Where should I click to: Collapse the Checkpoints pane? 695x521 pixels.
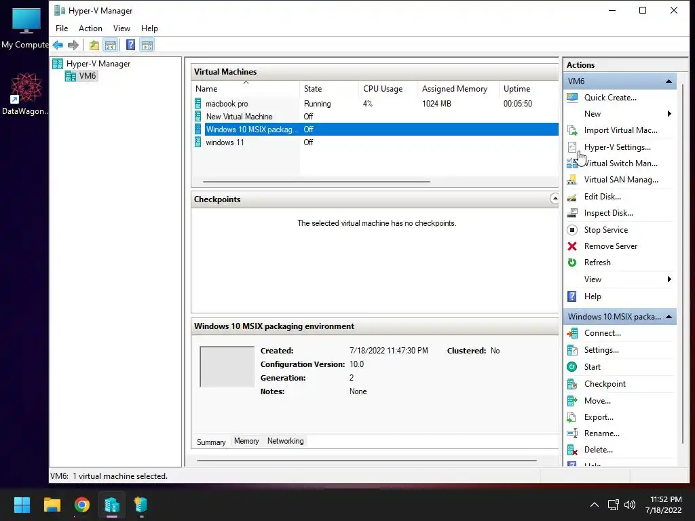click(x=554, y=199)
